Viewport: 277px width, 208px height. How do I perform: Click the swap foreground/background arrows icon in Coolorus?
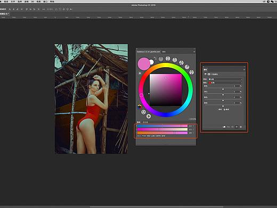[155, 58]
